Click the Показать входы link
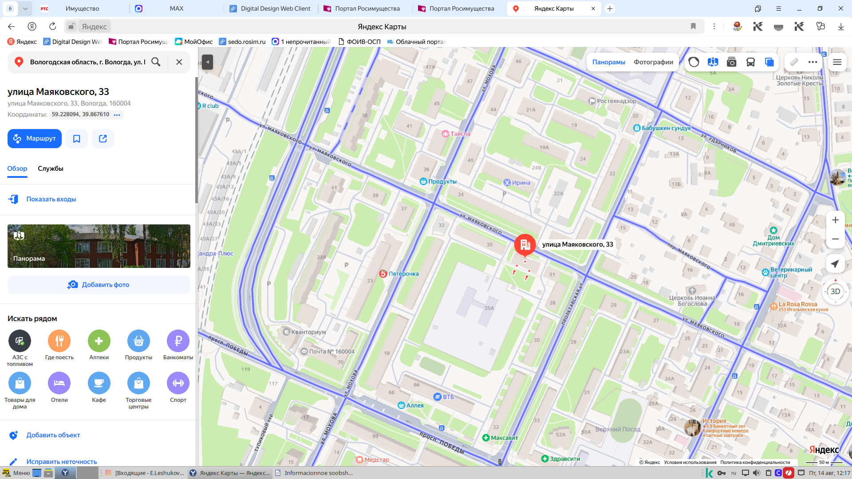 click(51, 199)
